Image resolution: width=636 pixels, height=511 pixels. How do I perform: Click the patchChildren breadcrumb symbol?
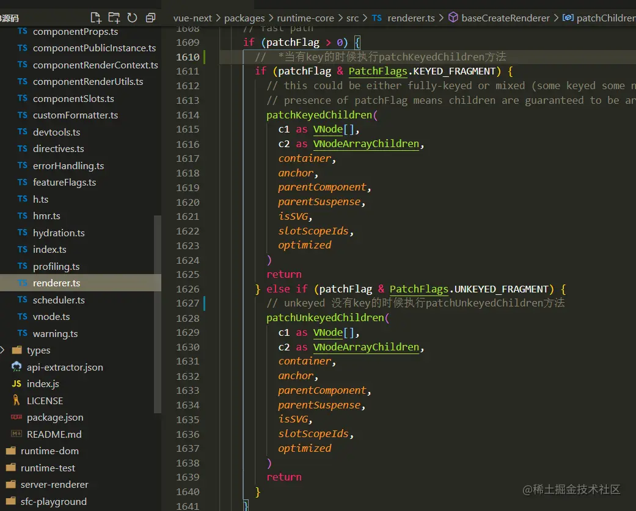coord(606,18)
